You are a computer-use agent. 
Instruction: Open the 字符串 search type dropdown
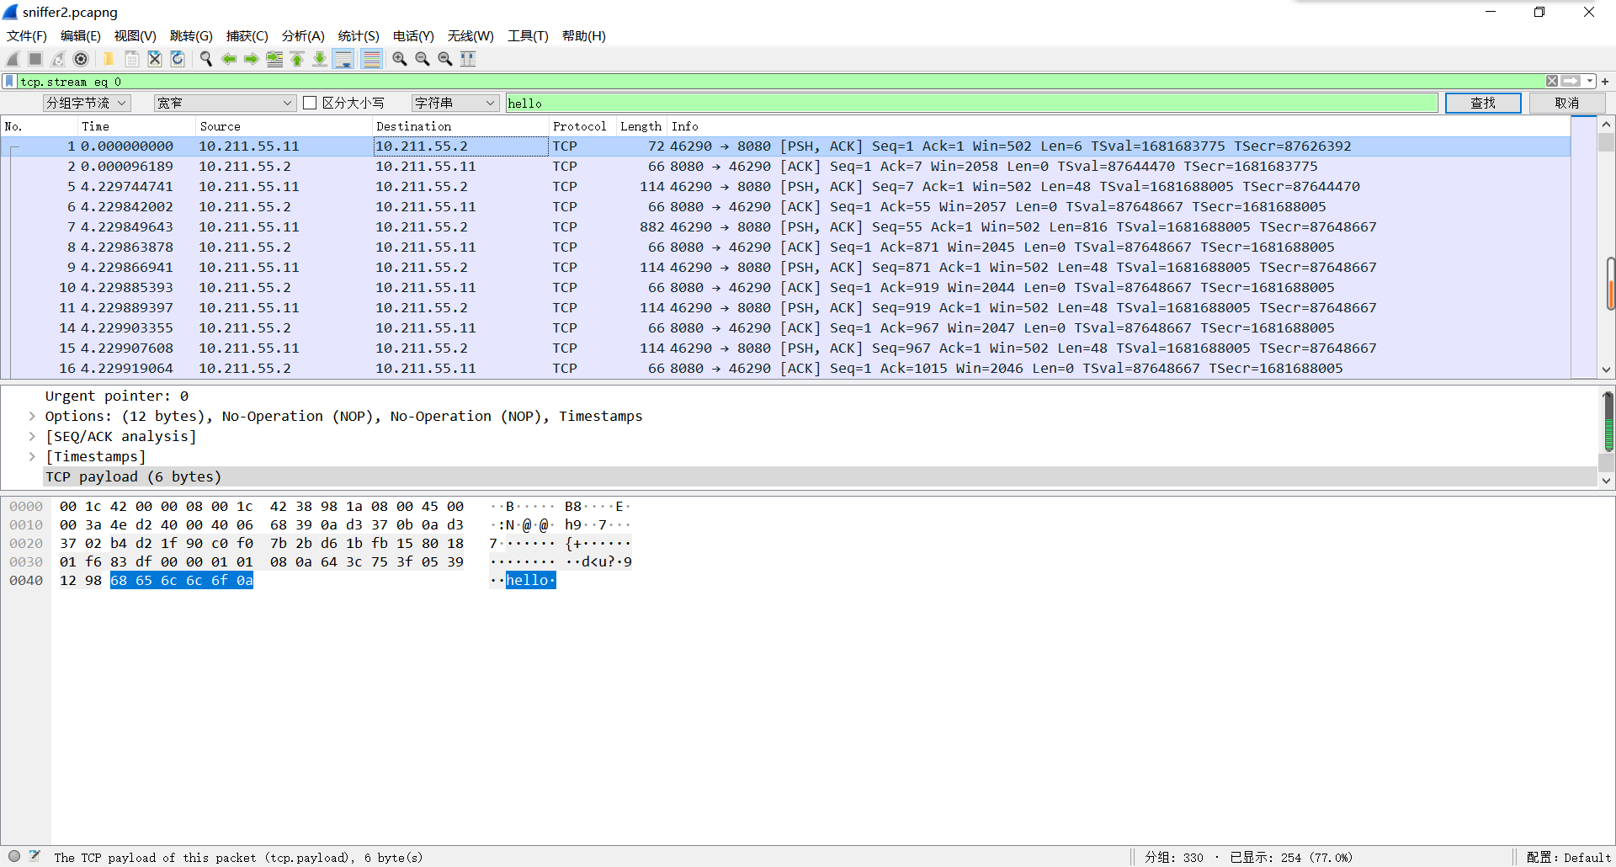tap(454, 103)
